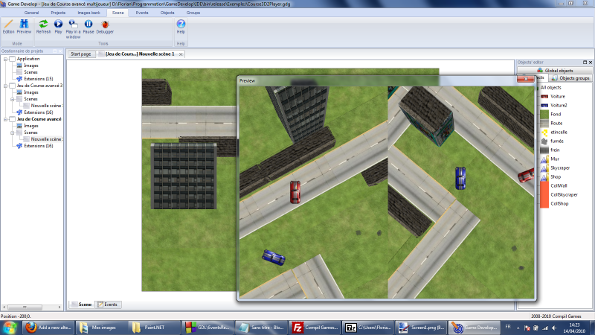The image size is (595, 335).
Task: Select All objects in objects list
Action: [550, 88]
